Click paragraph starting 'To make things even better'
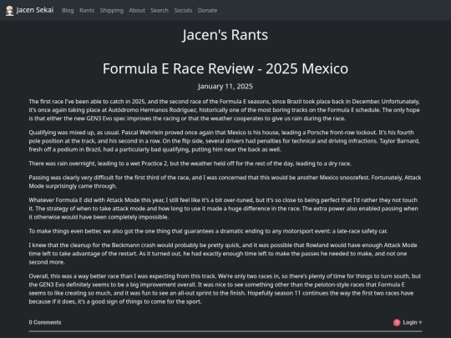The height and width of the screenshot is (338, 451). [x=208, y=231]
